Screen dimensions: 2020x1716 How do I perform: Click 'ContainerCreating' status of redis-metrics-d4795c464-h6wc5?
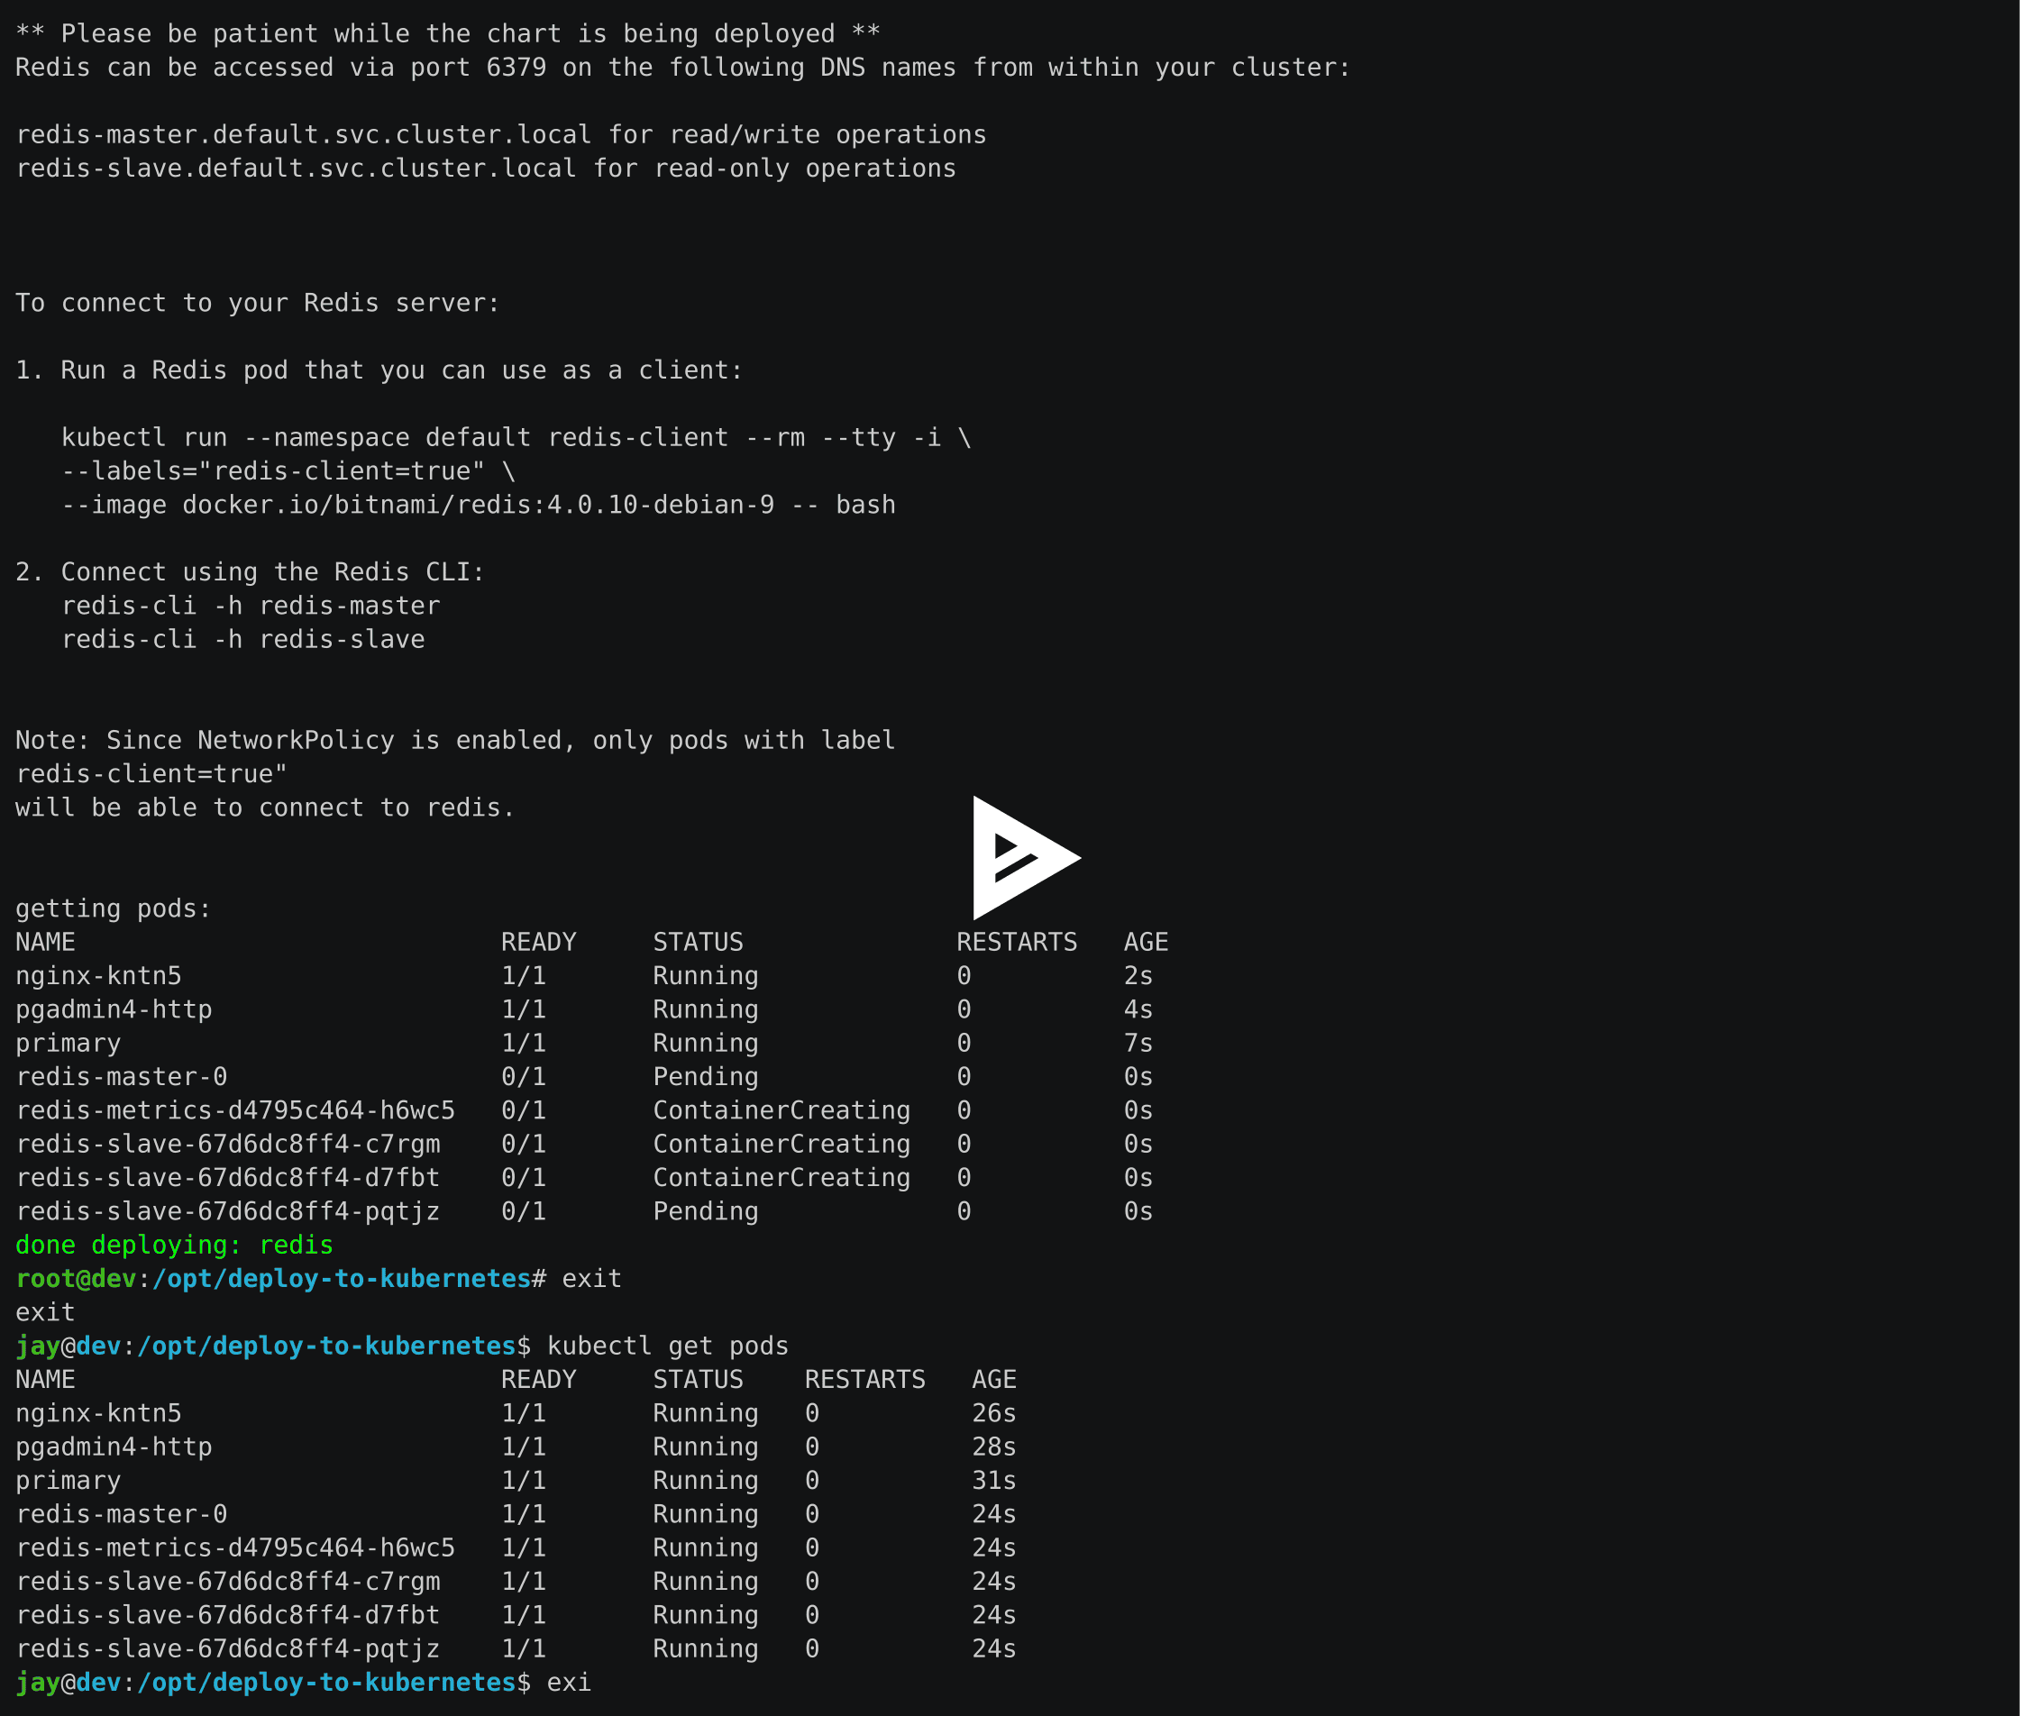click(781, 1110)
